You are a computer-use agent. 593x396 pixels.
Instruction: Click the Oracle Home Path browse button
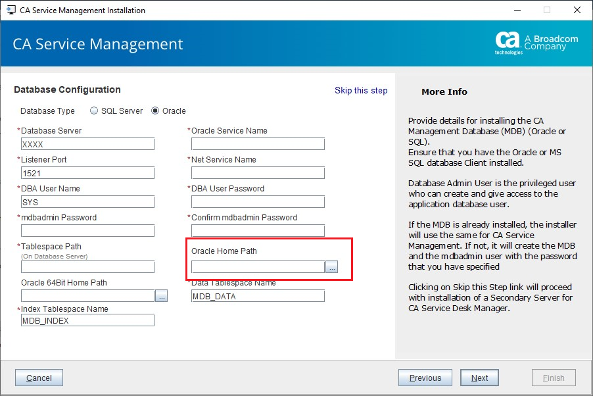coord(332,266)
